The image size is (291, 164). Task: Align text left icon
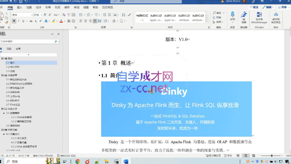click(x=81, y=21)
